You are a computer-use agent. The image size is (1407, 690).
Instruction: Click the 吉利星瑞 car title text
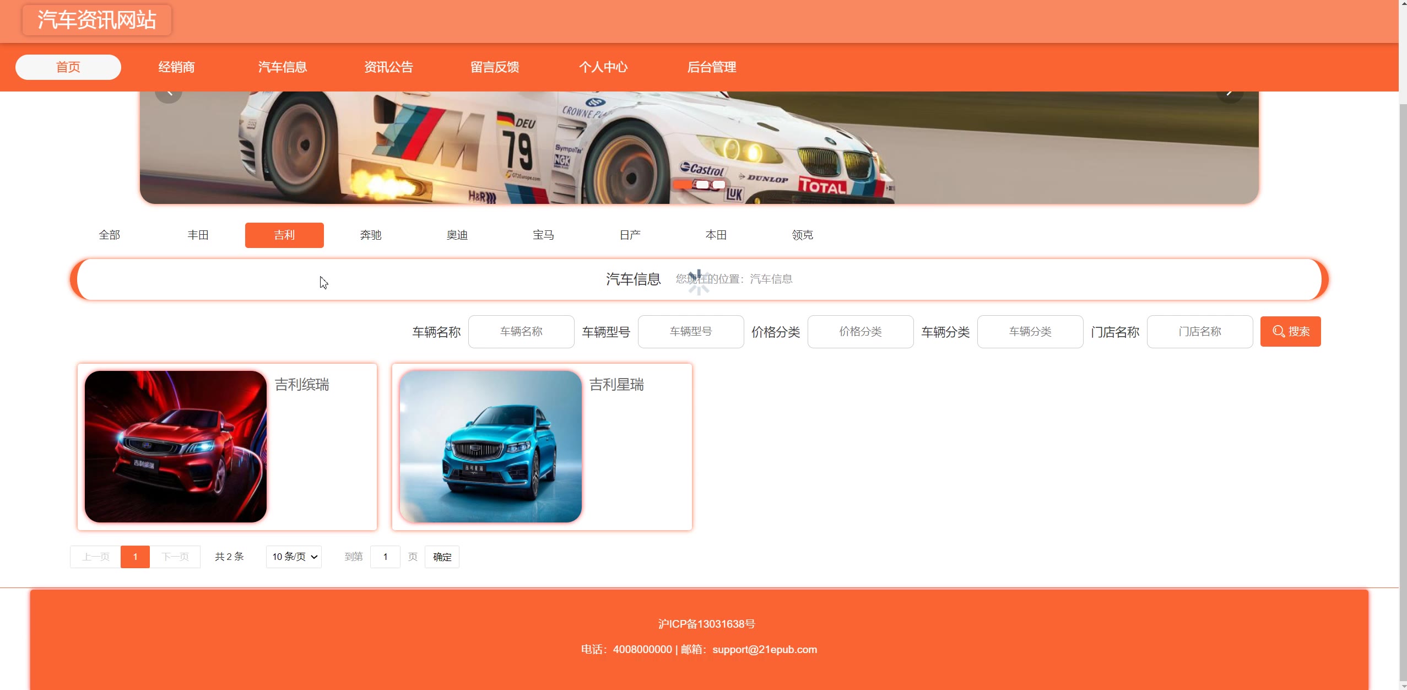coord(616,385)
